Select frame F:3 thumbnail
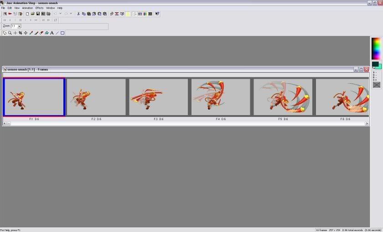Image resolution: width=383 pixels, height=232 pixels. (159, 97)
